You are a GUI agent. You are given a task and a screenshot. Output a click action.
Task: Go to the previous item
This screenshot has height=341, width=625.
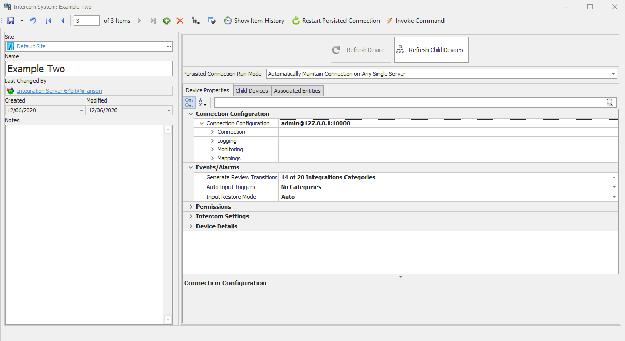click(x=62, y=21)
